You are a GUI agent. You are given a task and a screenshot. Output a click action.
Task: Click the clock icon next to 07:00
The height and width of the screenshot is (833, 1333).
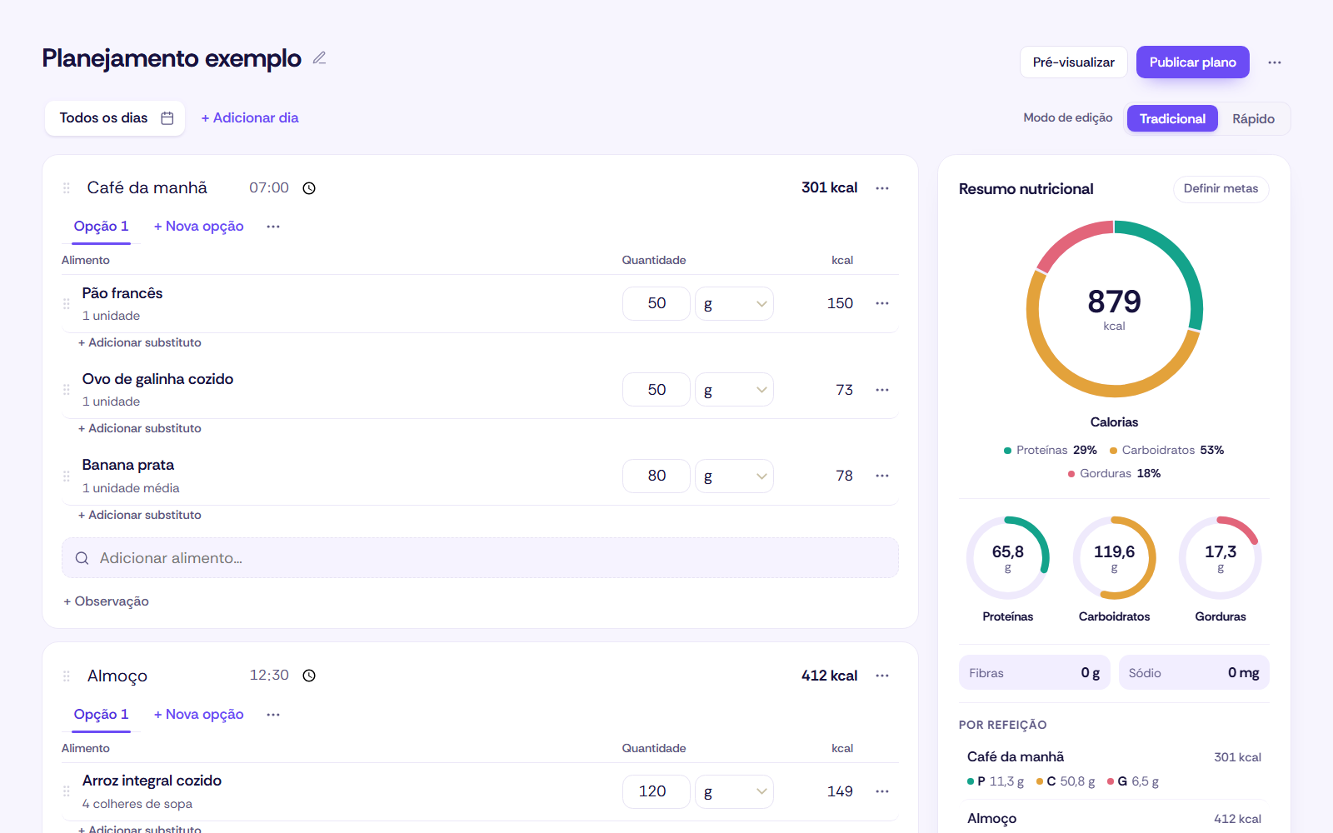click(309, 188)
